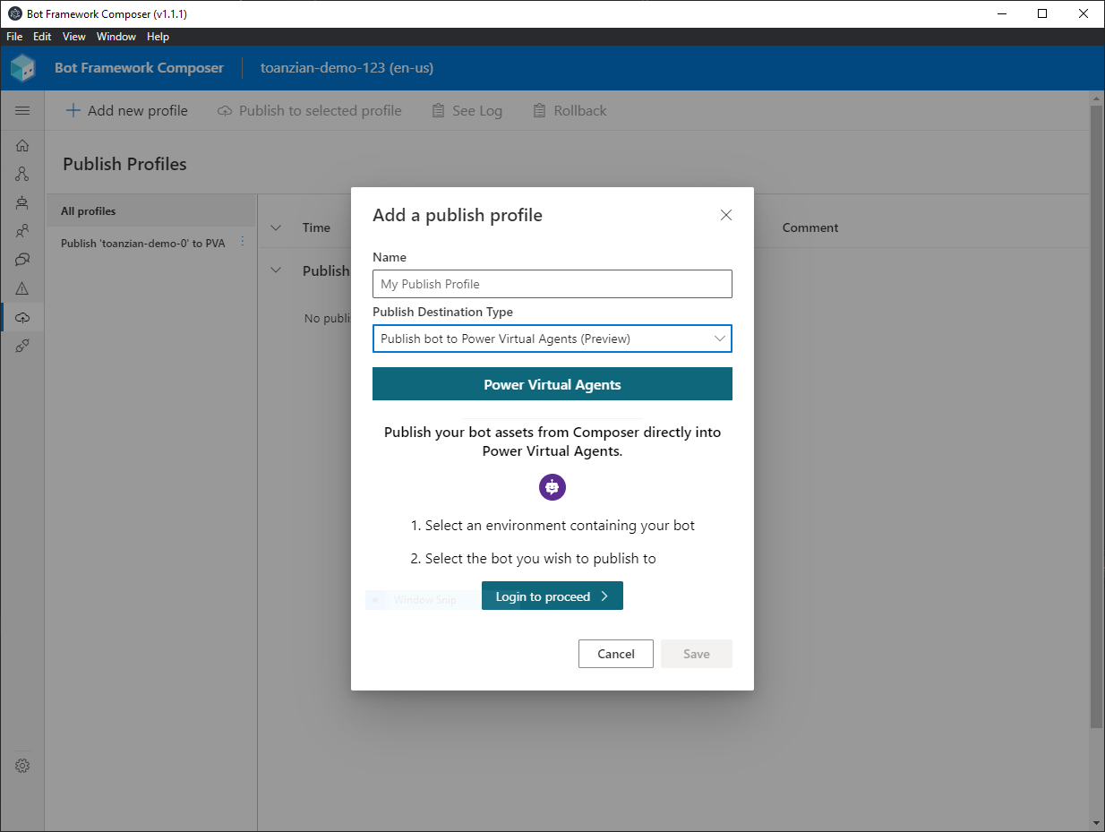This screenshot has width=1105, height=832.
Task: Open Design dialogs icon in sidebar
Action: [22, 174]
